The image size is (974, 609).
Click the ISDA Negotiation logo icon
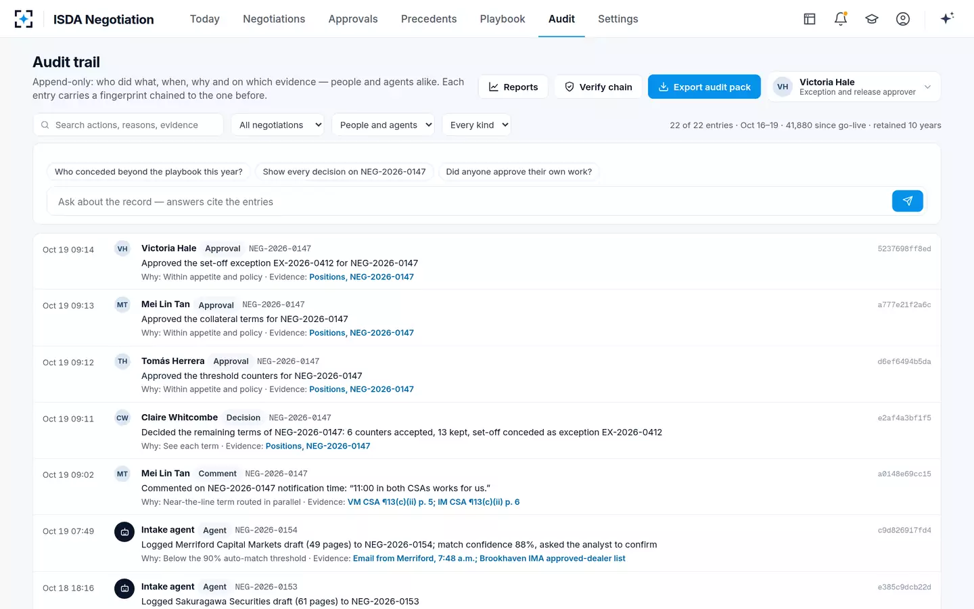pyautogui.click(x=24, y=19)
